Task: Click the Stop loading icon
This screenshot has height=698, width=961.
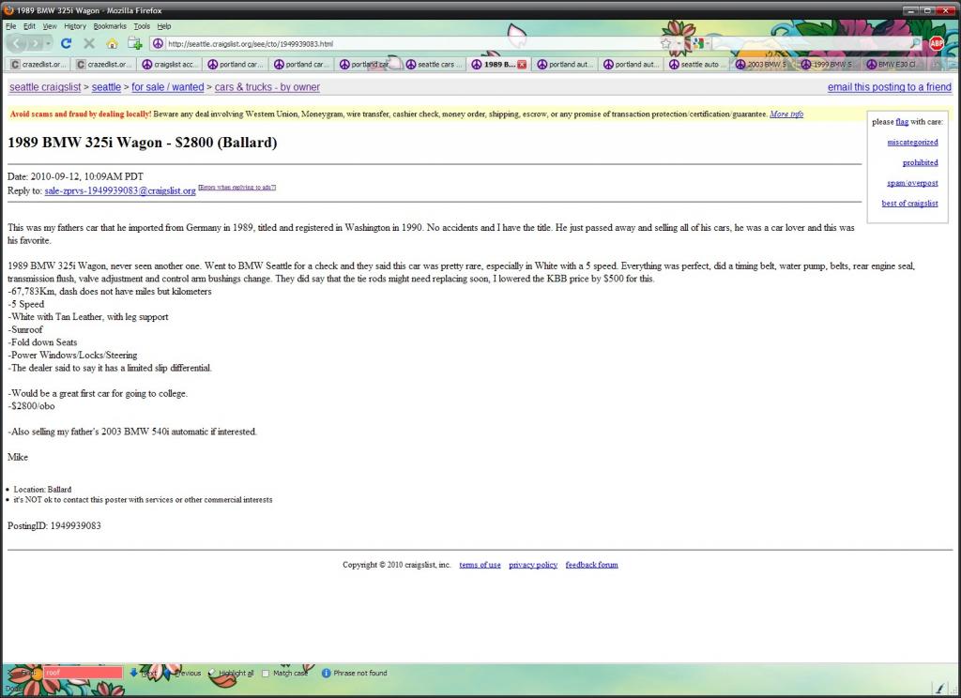Action: point(89,43)
